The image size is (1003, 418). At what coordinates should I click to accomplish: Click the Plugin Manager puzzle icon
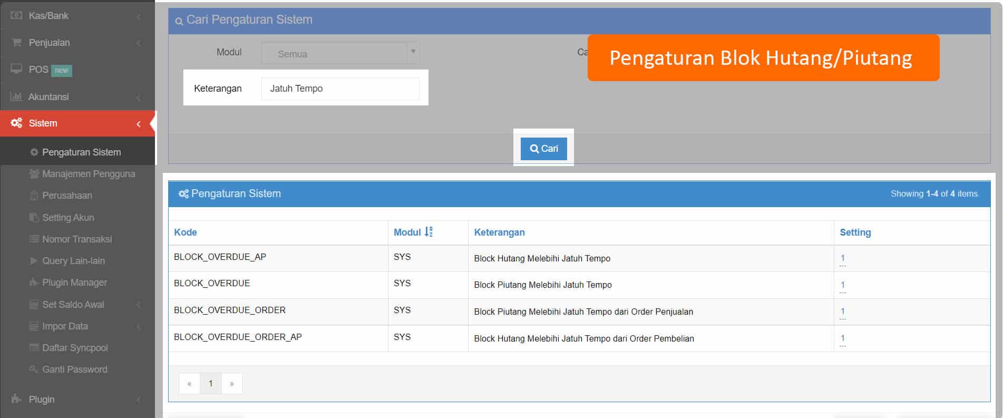[x=34, y=283]
